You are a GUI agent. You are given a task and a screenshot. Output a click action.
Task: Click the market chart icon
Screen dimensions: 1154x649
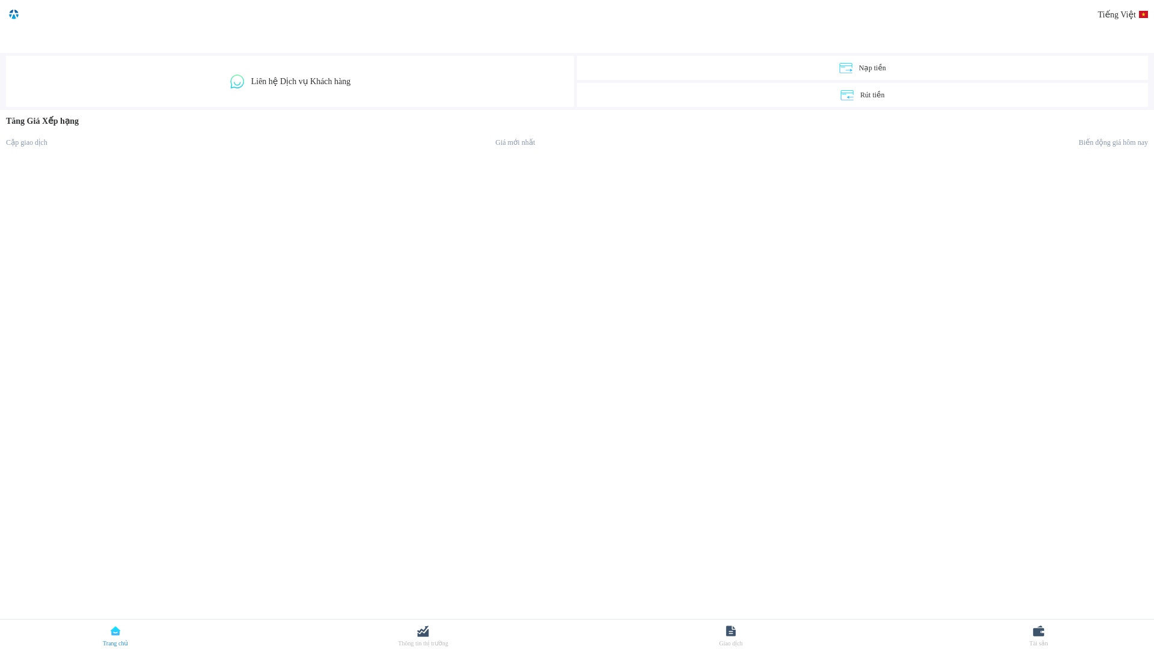click(423, 631)
